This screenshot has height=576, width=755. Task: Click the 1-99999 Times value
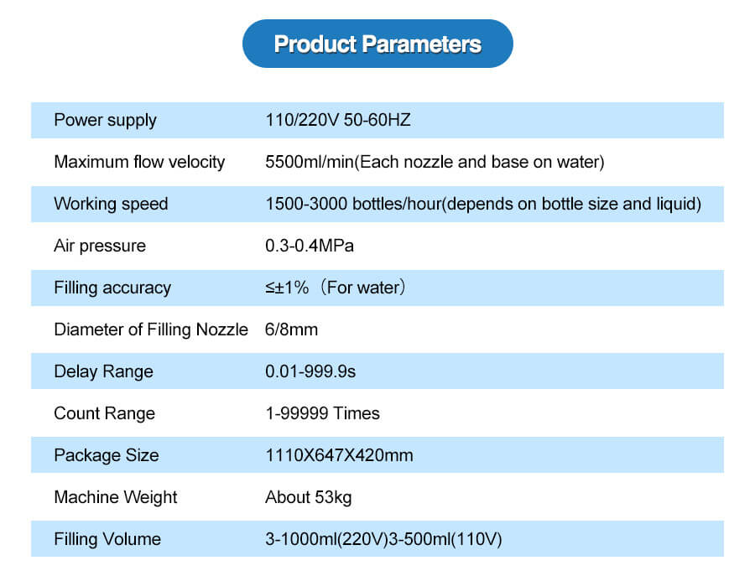[323, 413]
